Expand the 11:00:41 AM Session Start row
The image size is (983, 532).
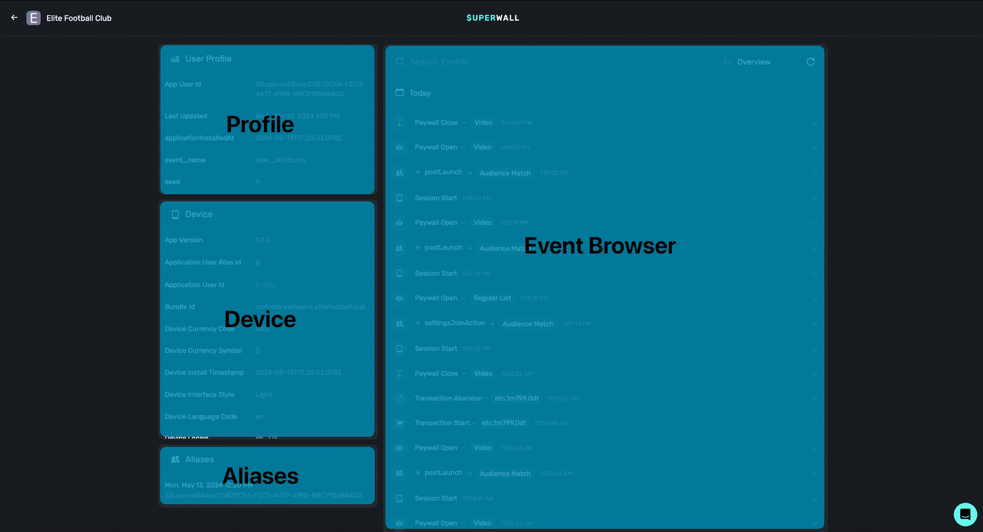click(814, 499)
